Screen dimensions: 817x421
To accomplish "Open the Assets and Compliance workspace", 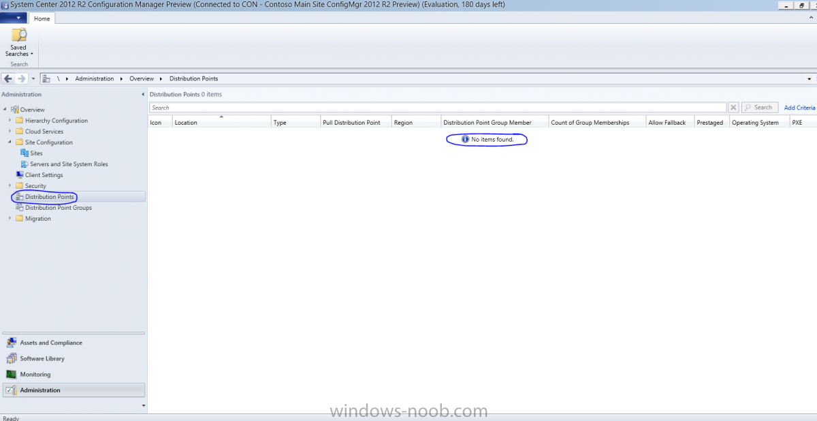I will pyautogui.click(x=73, y=343).
